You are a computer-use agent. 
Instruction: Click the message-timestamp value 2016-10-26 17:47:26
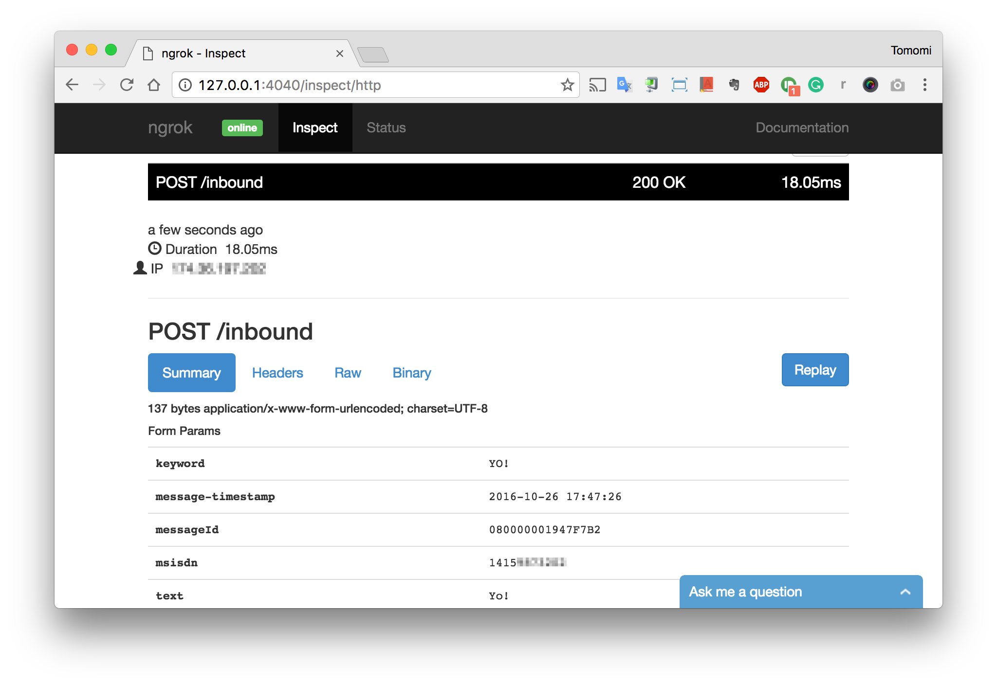555,497
